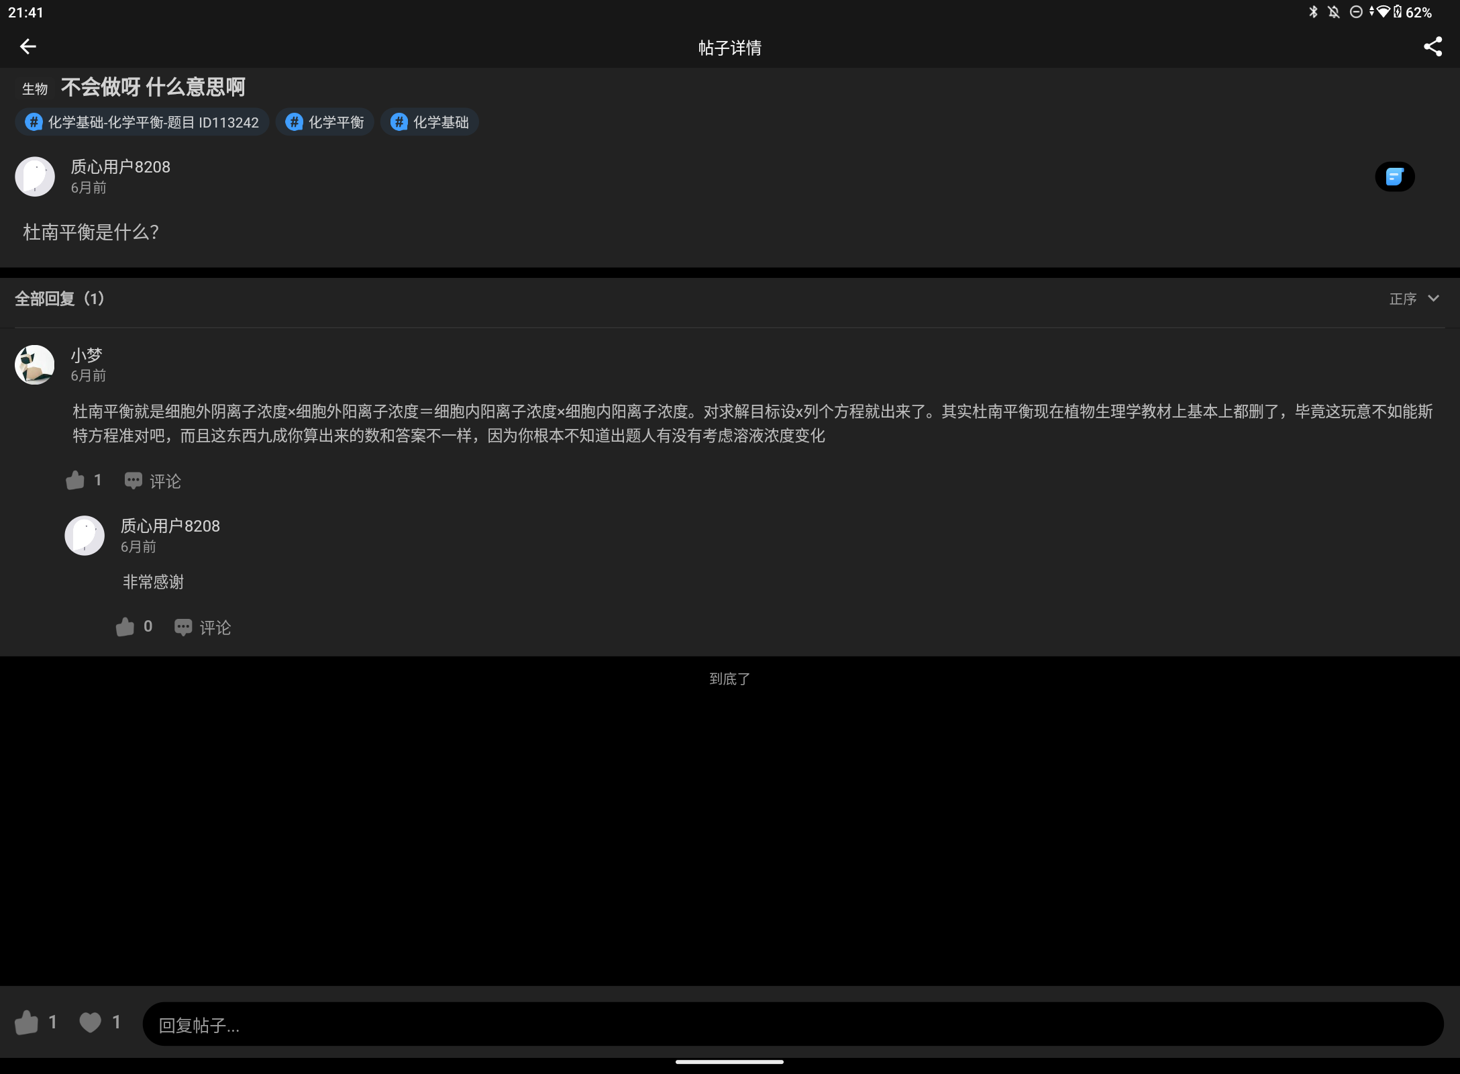Viewport: 1460px width, 1074px height.
Task: Tap the blue note icon beside author
Action: point(1394,177)
